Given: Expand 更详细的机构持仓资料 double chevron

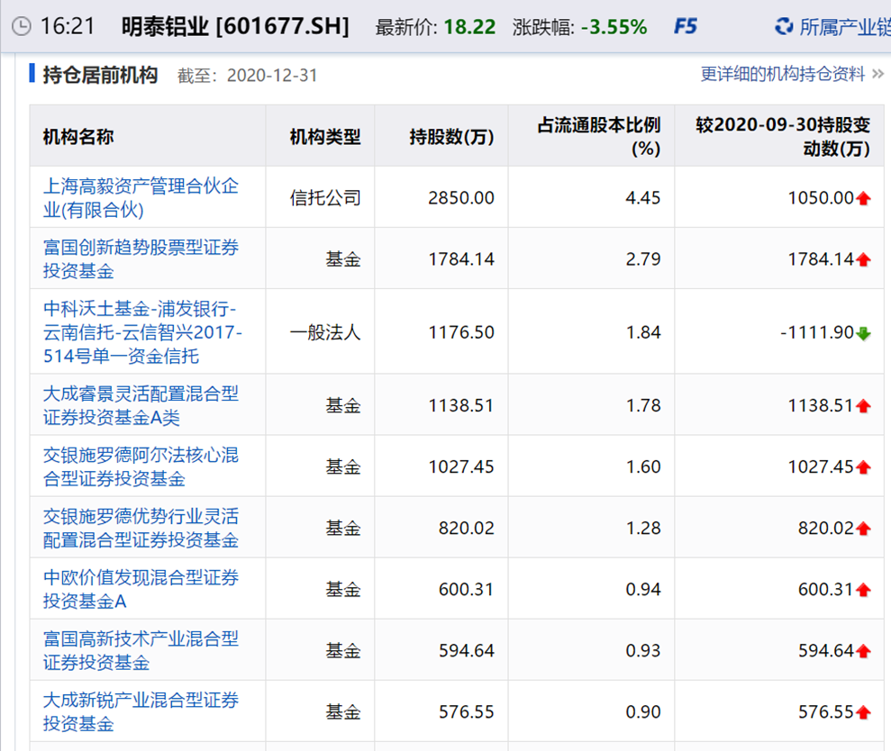Looking at the screenshot, I should (878, 75).
